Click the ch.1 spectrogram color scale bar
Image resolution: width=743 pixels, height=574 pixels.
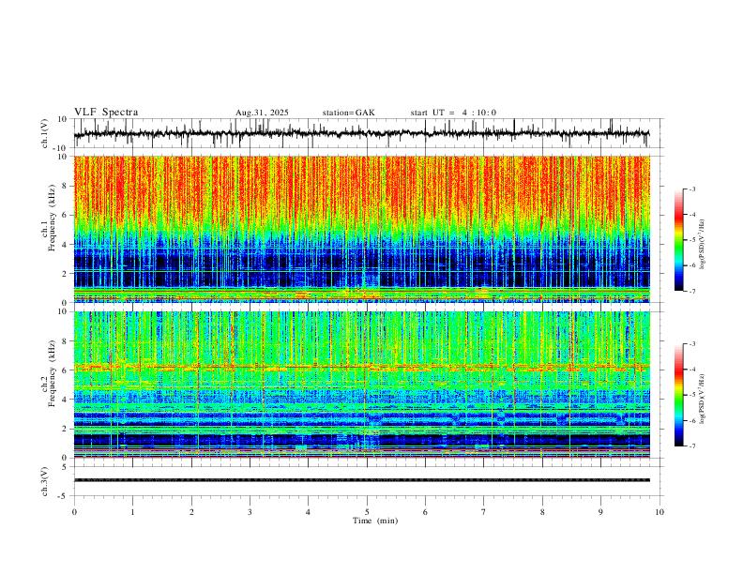tap(678, 240)
